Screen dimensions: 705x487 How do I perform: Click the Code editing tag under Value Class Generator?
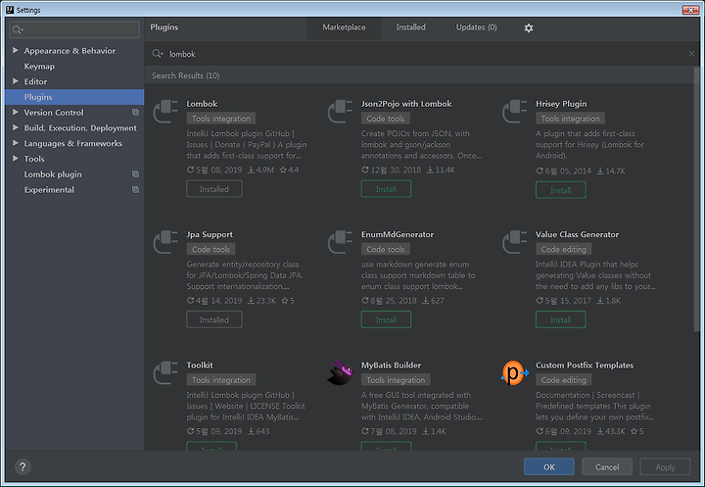point(563,249)
